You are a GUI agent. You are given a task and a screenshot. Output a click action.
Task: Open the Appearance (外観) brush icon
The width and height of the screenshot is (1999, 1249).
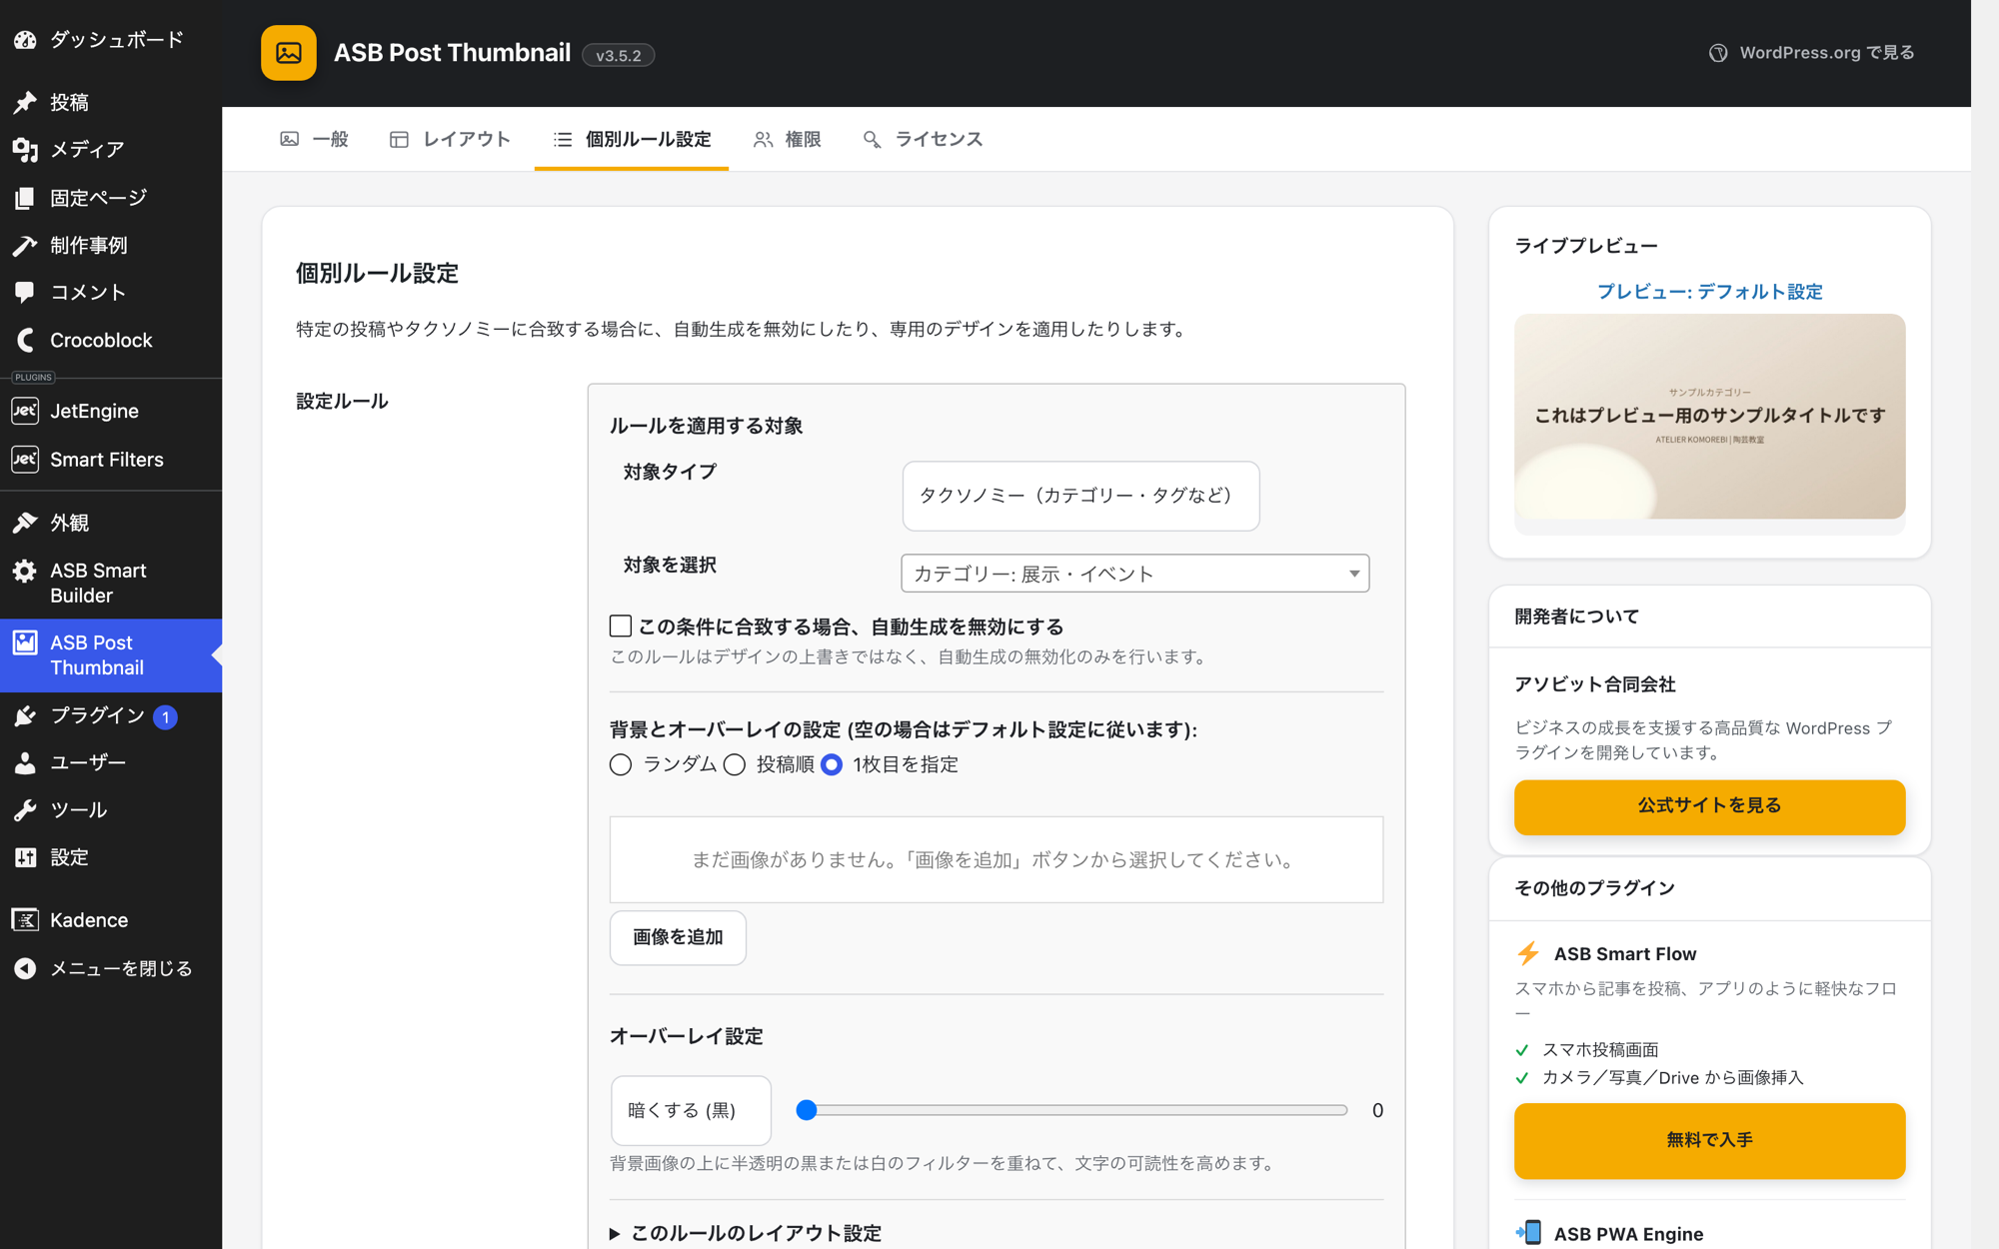(25, 523)
